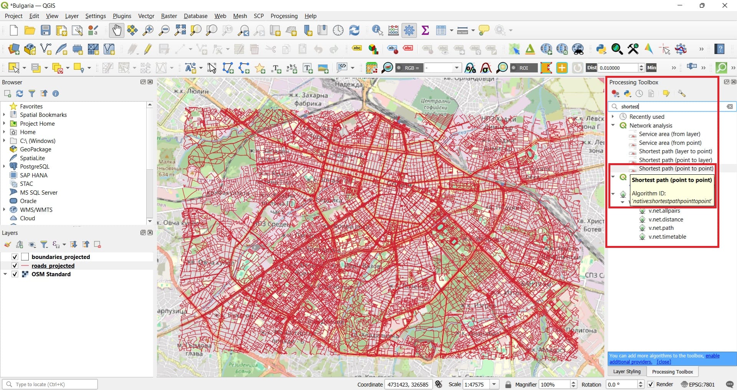Toggle the ROI radio button in the SCP toolbar
737x390 pixels.
tap(513, 68)
